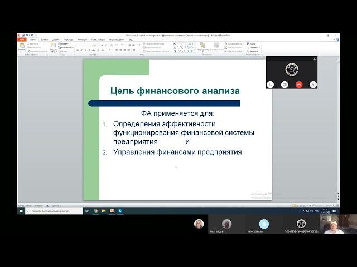Mute microphone in the call overlay
The height and width of the screenshot is (267, 357).
tap(271, 84)
